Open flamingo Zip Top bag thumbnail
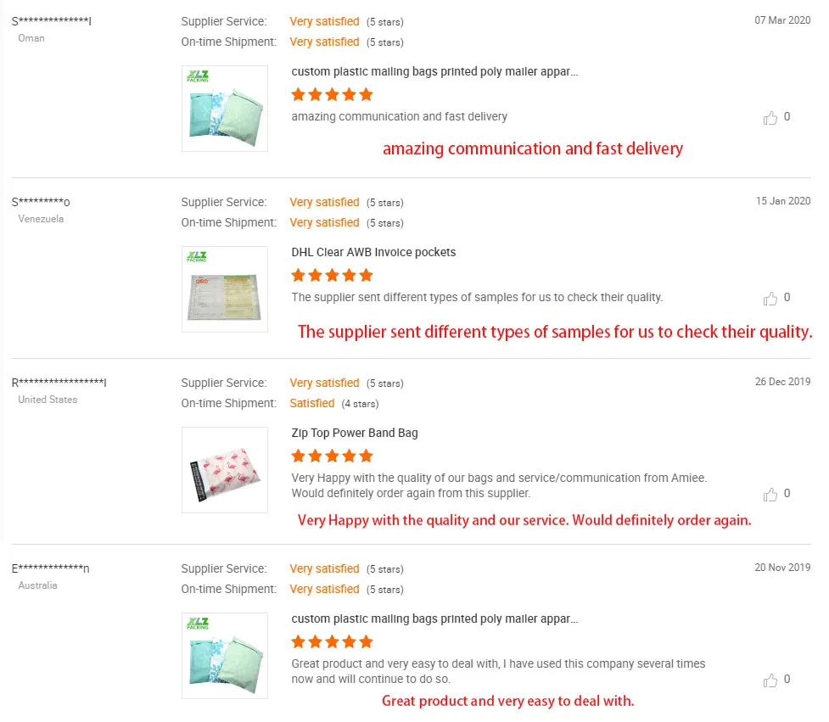 tap(225, 470)
